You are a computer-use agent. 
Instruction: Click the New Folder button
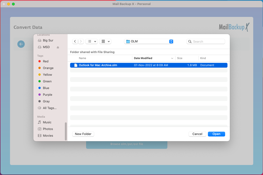pos(83,134)
